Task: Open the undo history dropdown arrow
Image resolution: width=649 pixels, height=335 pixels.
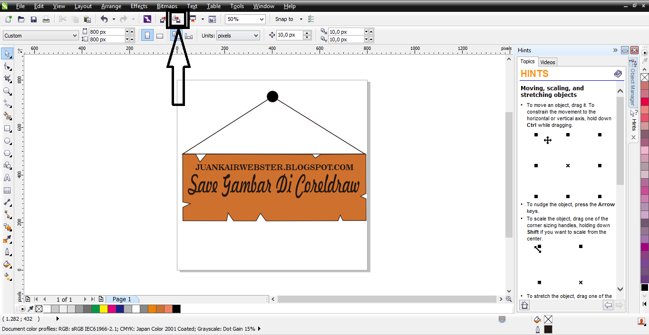Action: click(114, 19)
